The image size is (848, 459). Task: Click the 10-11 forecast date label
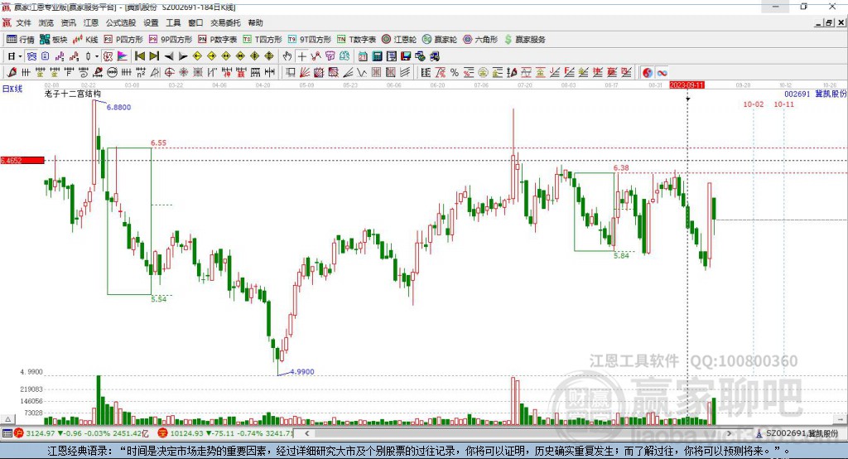click(x=783, y=104)
